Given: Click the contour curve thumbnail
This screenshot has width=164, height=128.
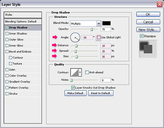Looking at the screenshot, I should coord(75,72).
